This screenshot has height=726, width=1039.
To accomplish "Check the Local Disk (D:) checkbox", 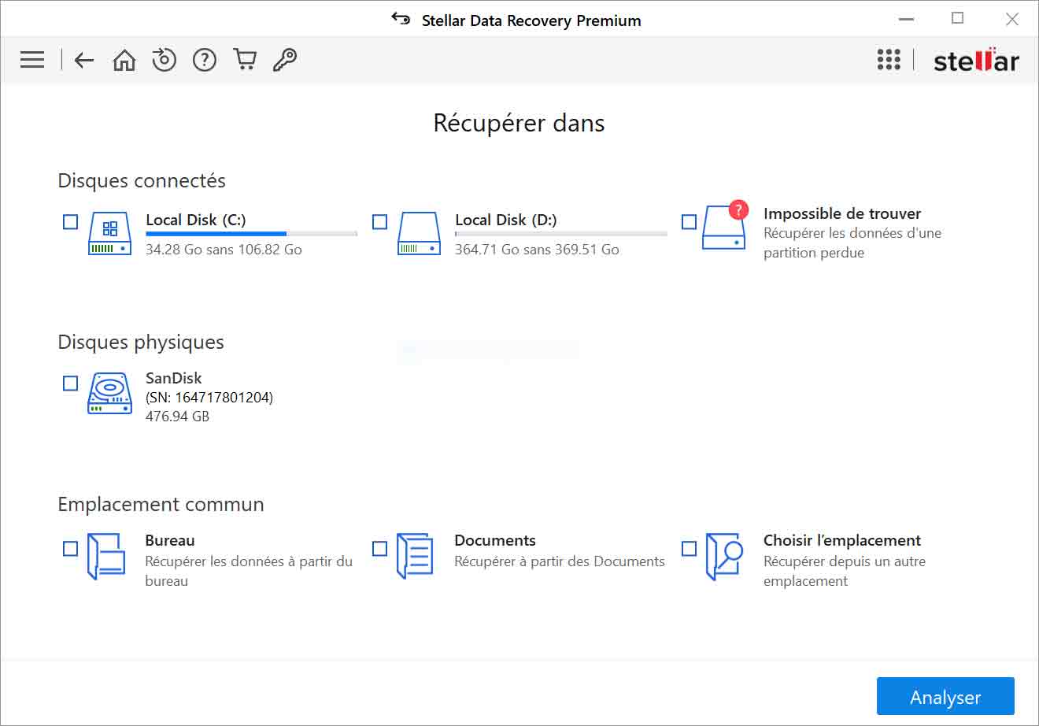I will (380, 221).
